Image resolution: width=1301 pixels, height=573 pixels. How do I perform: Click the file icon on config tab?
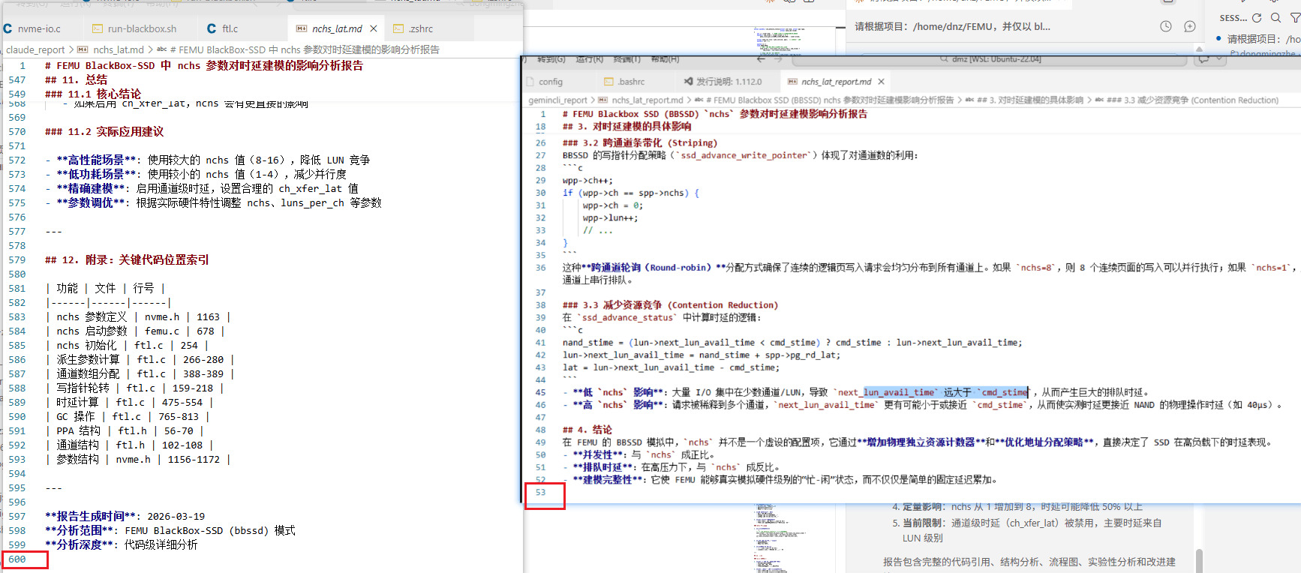(x=530, y=82)
